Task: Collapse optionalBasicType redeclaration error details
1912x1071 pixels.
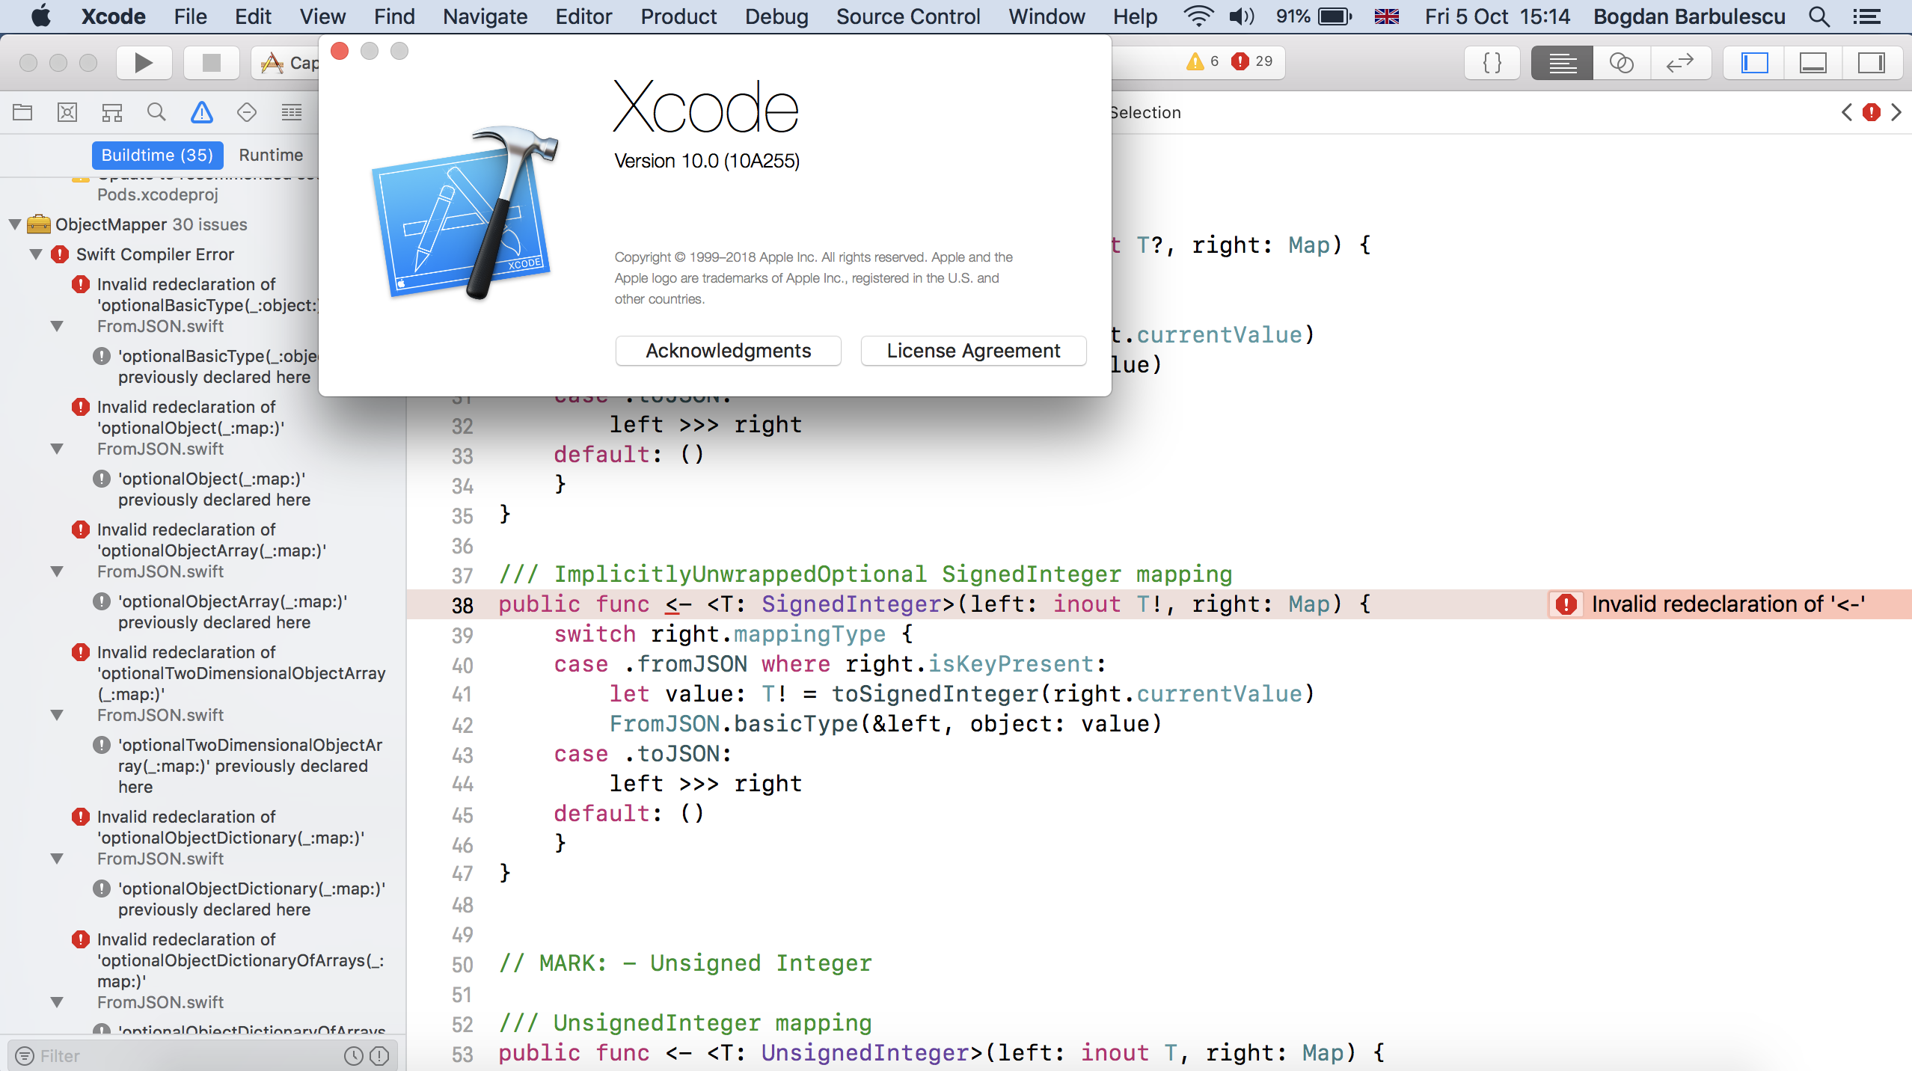Action: tap(57, 326)
